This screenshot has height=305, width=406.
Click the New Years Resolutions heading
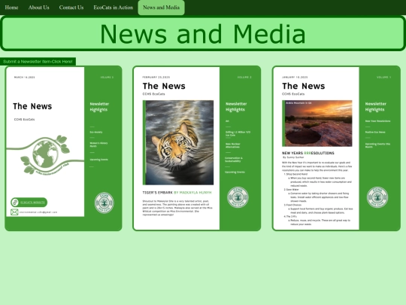(x=308, y=153)
